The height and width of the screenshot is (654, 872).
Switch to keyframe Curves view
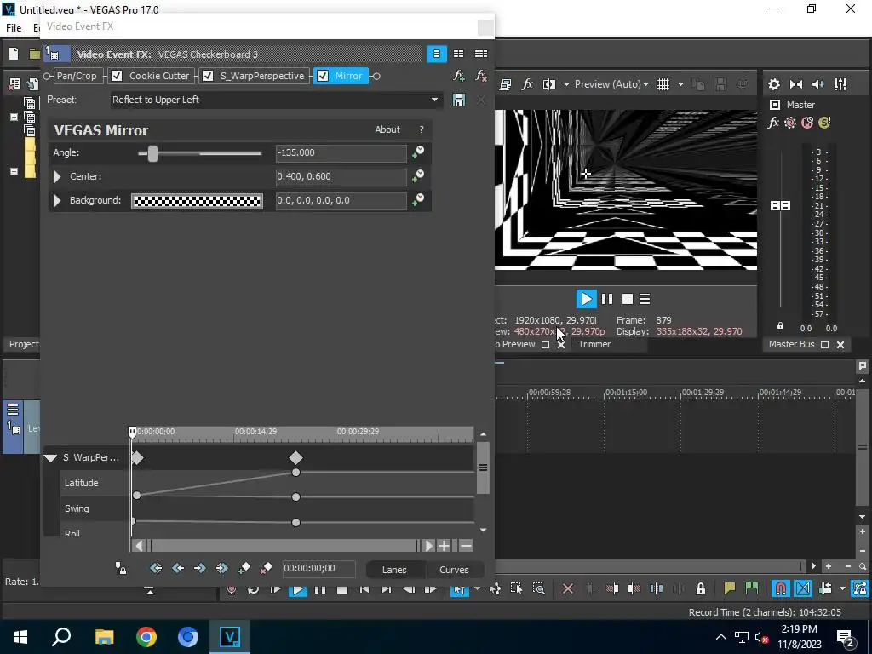(454, 570)
